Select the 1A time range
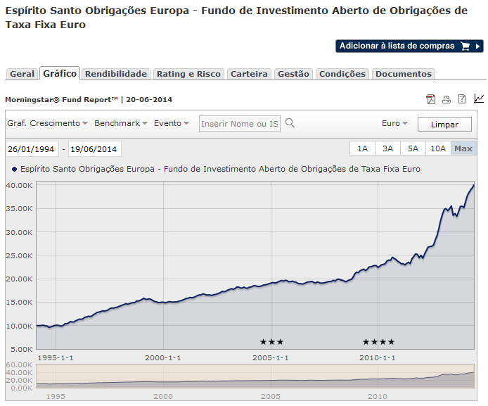Viewport: 488px width, 406px height. [x=362, y=148]
